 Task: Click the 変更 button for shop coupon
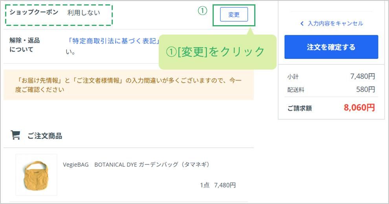[x=234, y=15]
